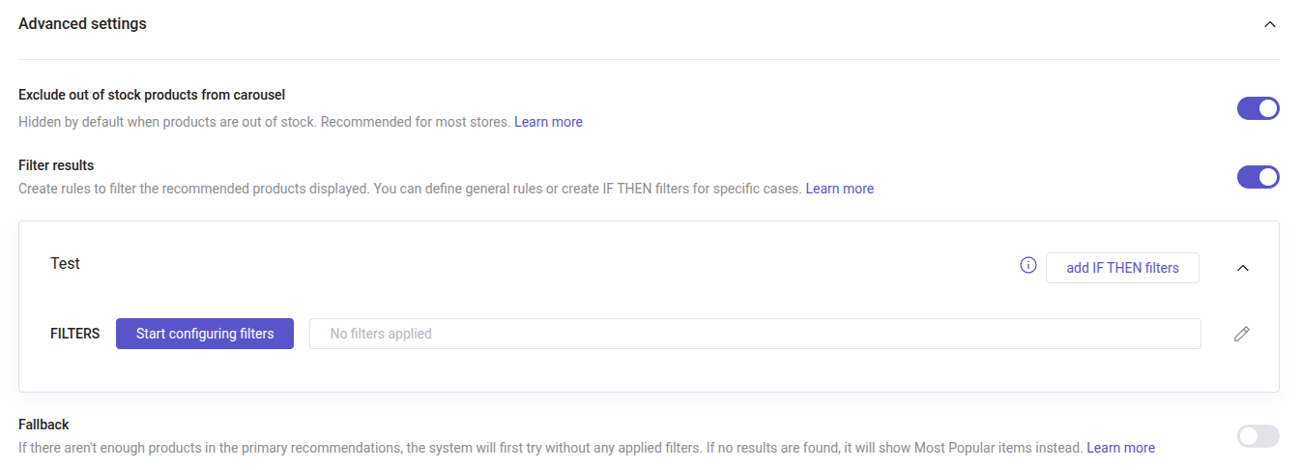Disable exclude out of stock products toggle
This screenshot has width=1301, height=470.
click(x=1258, y=108)
